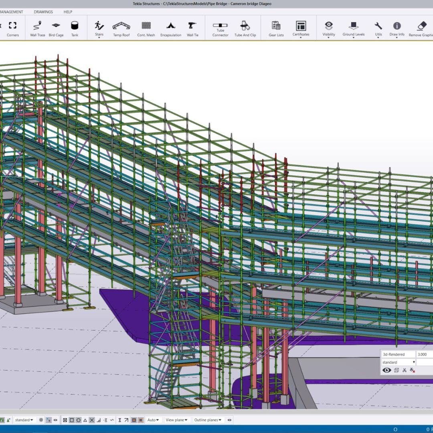Enable the select objects snap toggle
The image size is (433, 433).
49,420
